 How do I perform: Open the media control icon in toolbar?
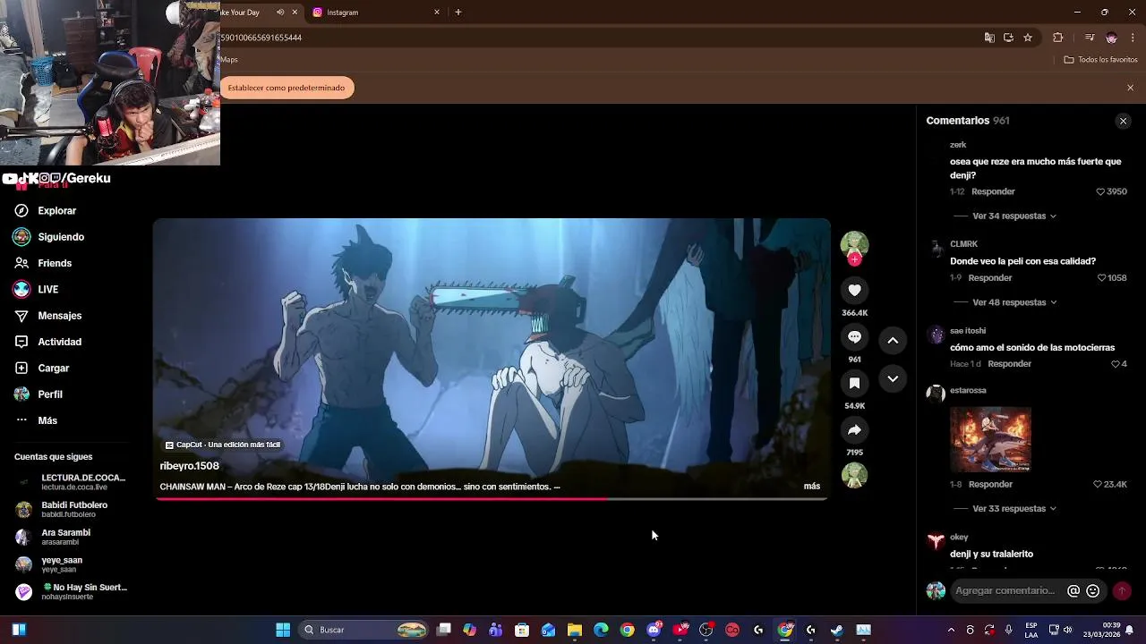1090,38
